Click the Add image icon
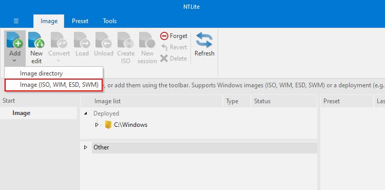 [x=15, y=40]
